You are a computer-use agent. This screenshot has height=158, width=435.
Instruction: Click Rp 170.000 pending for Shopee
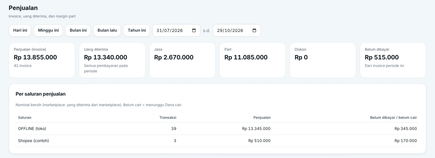(x=406, y=141)
